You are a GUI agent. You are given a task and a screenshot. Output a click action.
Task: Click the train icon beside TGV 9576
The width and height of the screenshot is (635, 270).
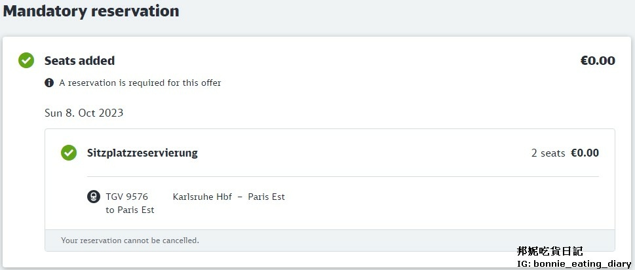(x=94, y=197)
